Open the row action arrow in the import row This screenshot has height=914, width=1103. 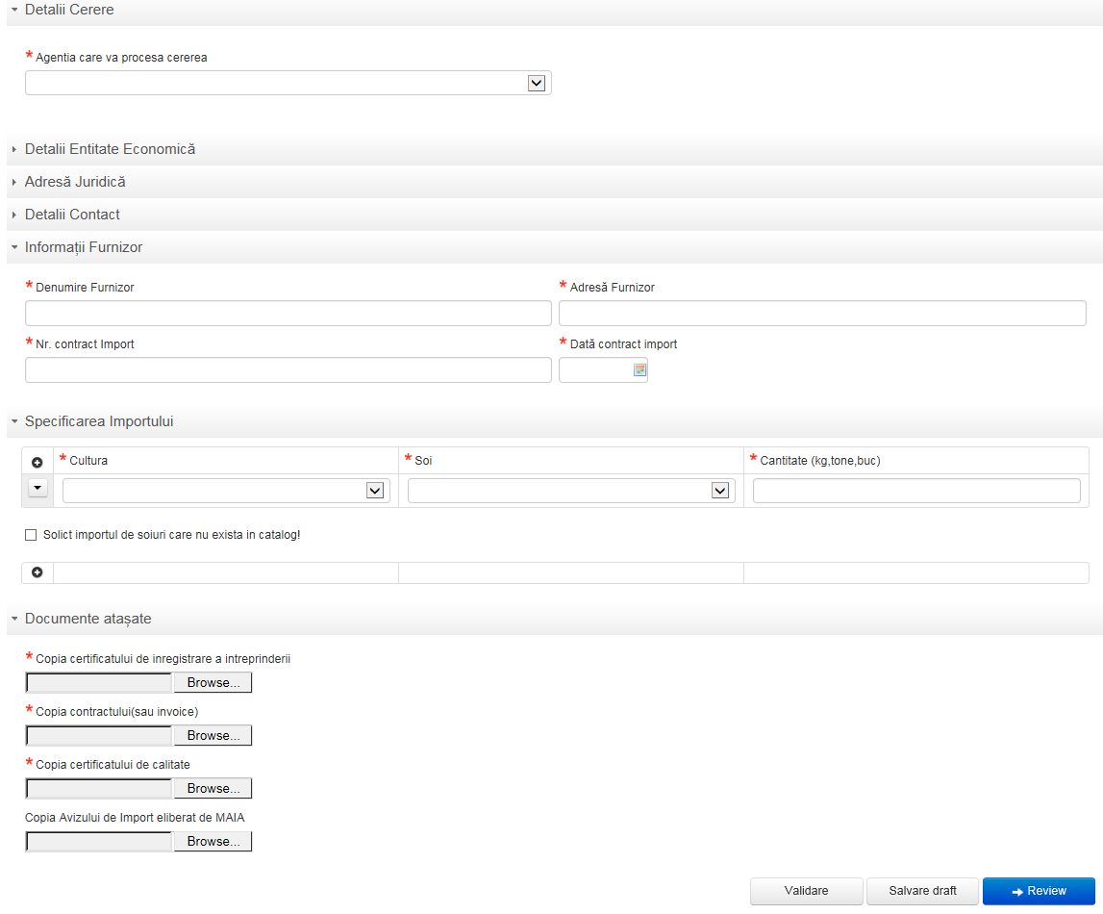pos(38,488)
